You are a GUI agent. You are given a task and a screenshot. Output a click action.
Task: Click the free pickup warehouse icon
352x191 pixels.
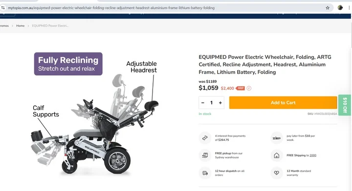205,155
